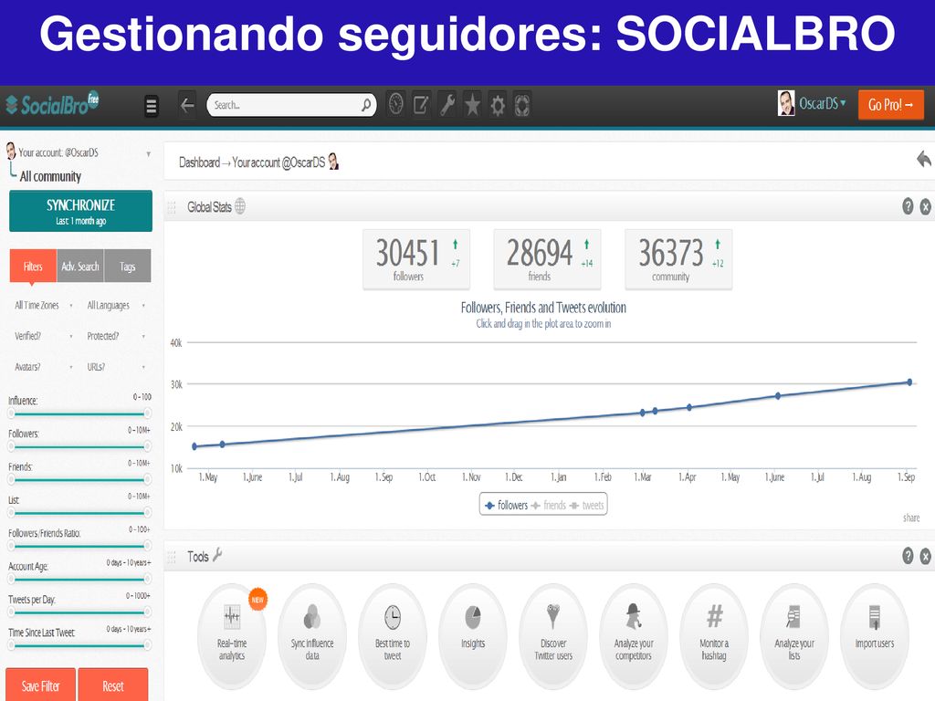The image size is (935, 701).
Task: Open help for Tools panel
Action: [x=908, y=556]
